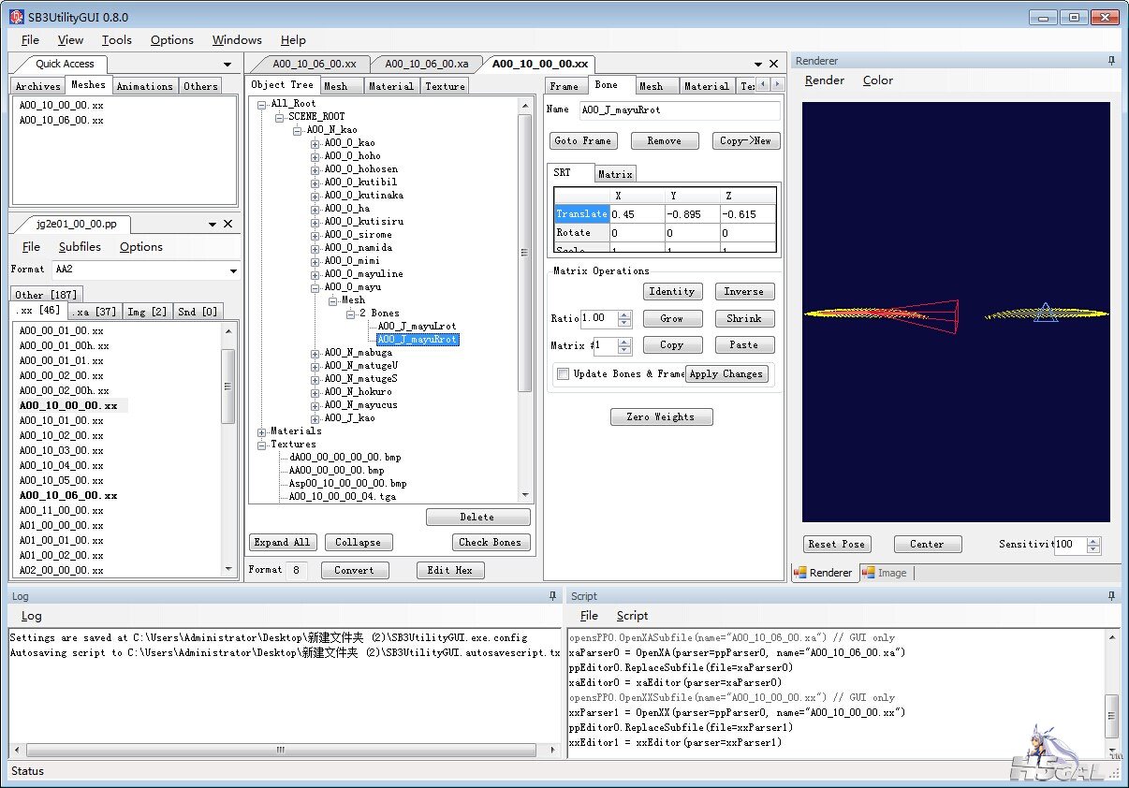
Task: Collapse the Textures node in Object Tree
Action: pos(262,445)
